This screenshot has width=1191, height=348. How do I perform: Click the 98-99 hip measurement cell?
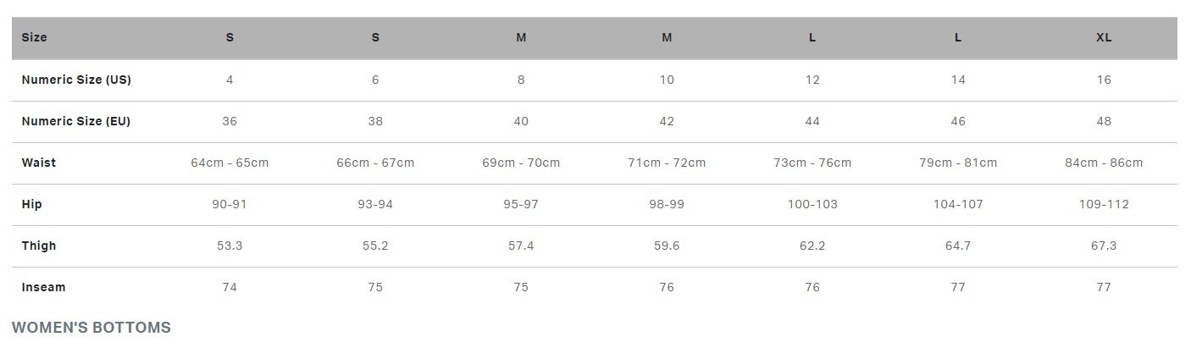tap(667, 204)
